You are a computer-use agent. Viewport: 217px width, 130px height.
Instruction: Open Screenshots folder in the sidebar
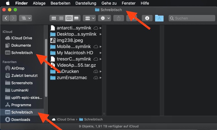(x=22, y=83)
